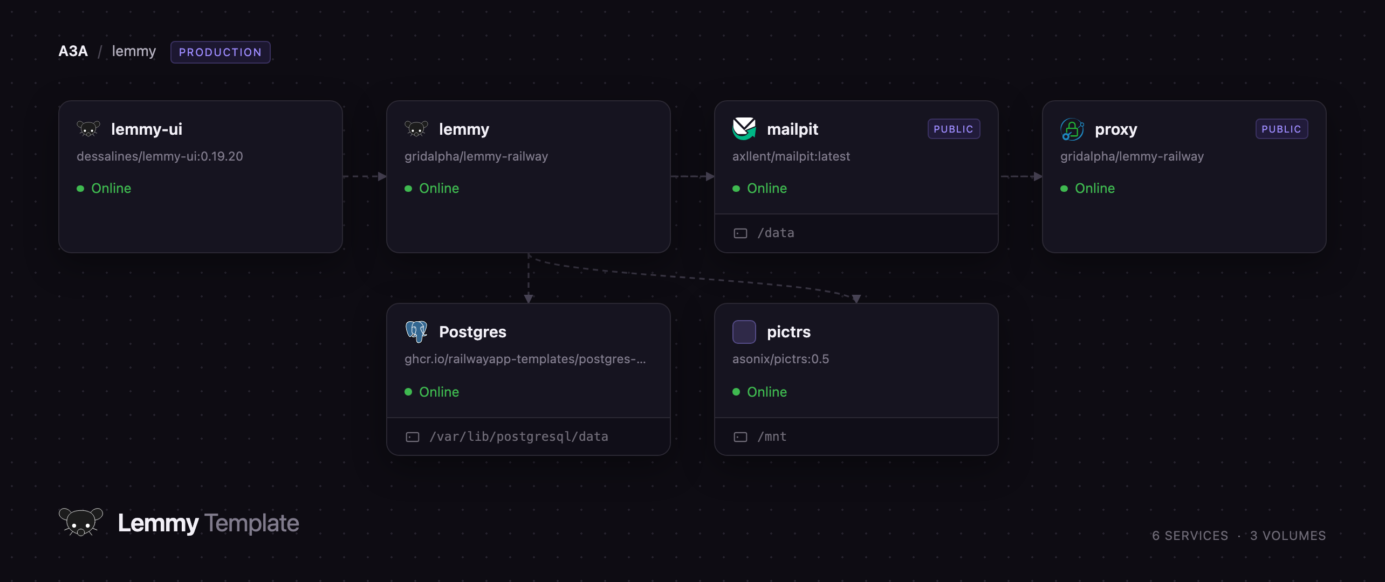
Task: Click the Online status on lemmy
Action: [439, 189]
